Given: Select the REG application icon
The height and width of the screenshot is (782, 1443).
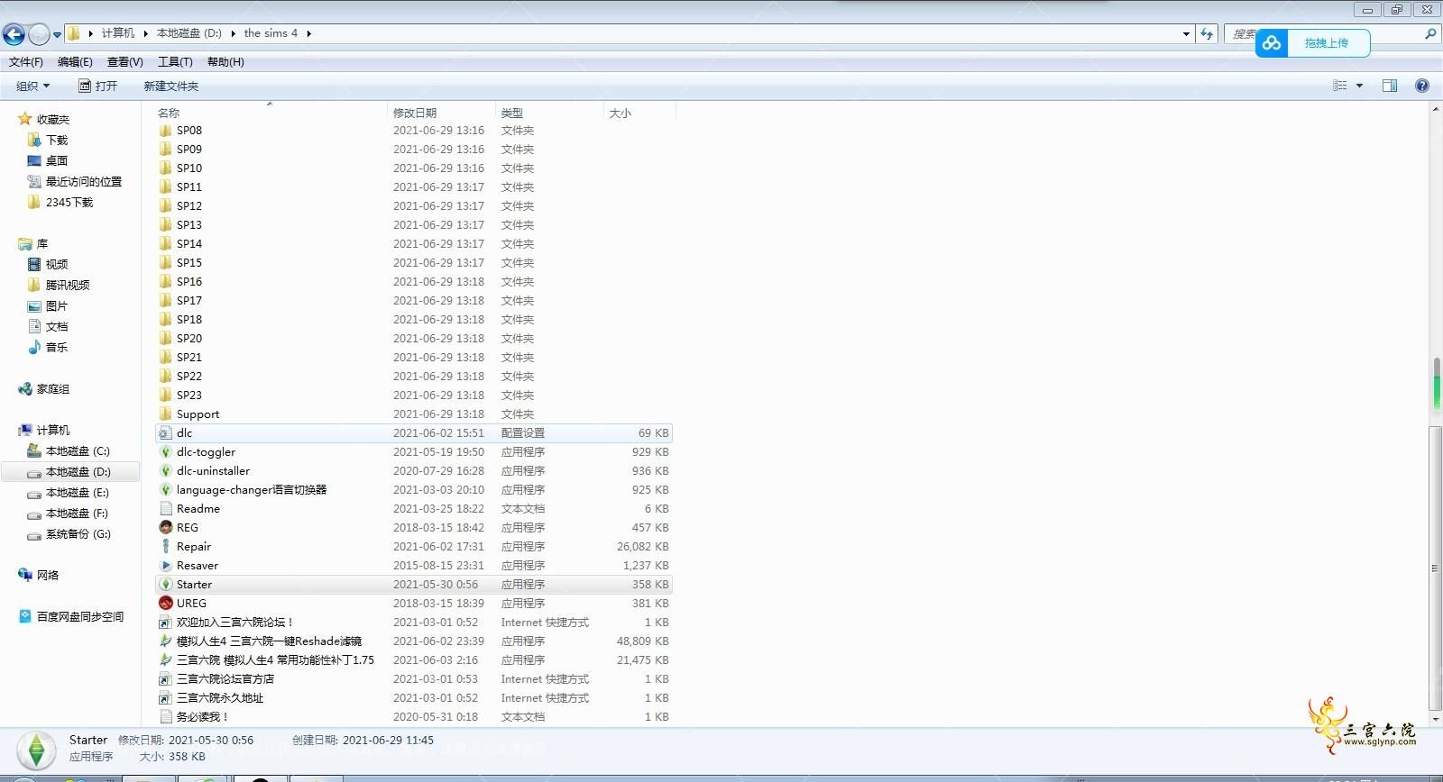Looking at the screenshot, I should tap(165, 528).
